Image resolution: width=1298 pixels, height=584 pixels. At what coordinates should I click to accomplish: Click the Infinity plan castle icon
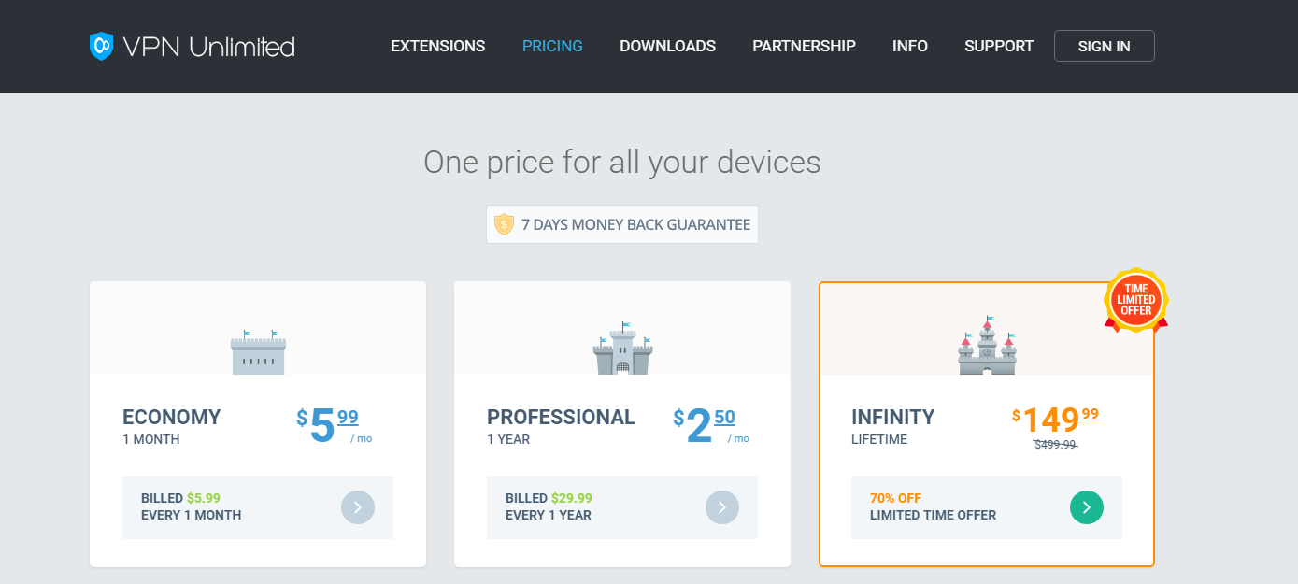(x=987, y=346)
